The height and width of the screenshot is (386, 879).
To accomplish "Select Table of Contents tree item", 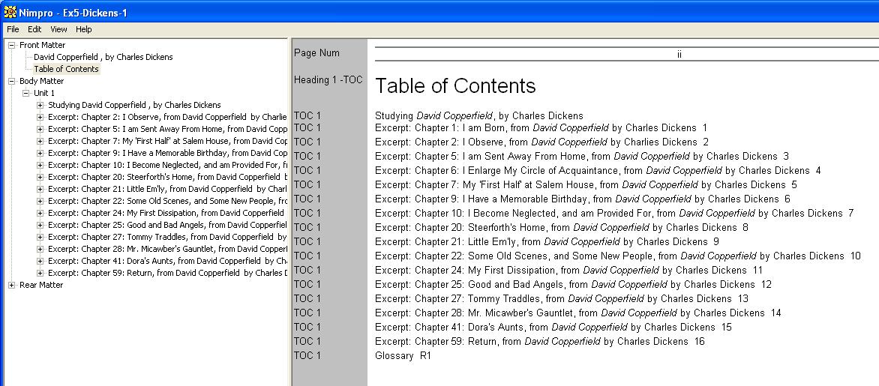I will (66, 69).
